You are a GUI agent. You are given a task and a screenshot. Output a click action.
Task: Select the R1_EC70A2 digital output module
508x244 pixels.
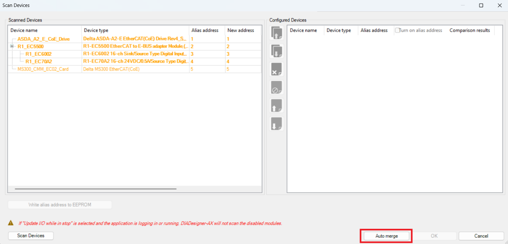(x=38, y=62)
